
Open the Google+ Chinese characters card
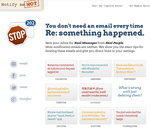pyautogui.click(x=95, y=92)
